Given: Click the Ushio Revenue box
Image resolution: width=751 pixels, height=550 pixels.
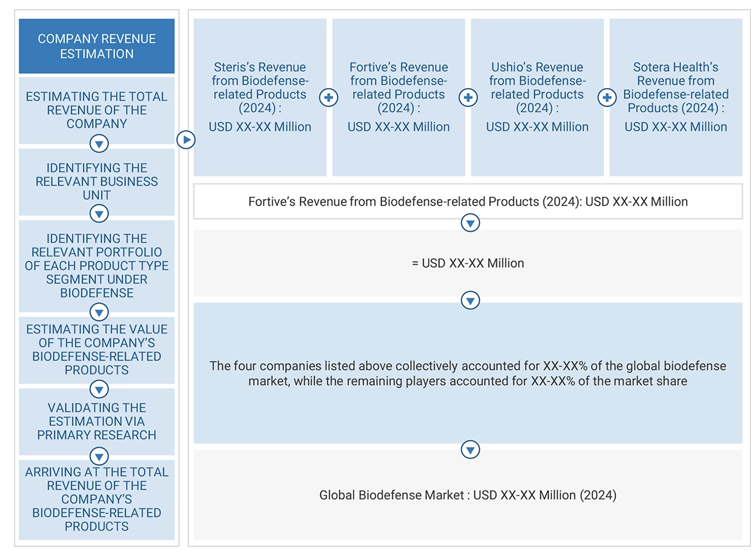Looking at the screenshot, I should point(537,96).
